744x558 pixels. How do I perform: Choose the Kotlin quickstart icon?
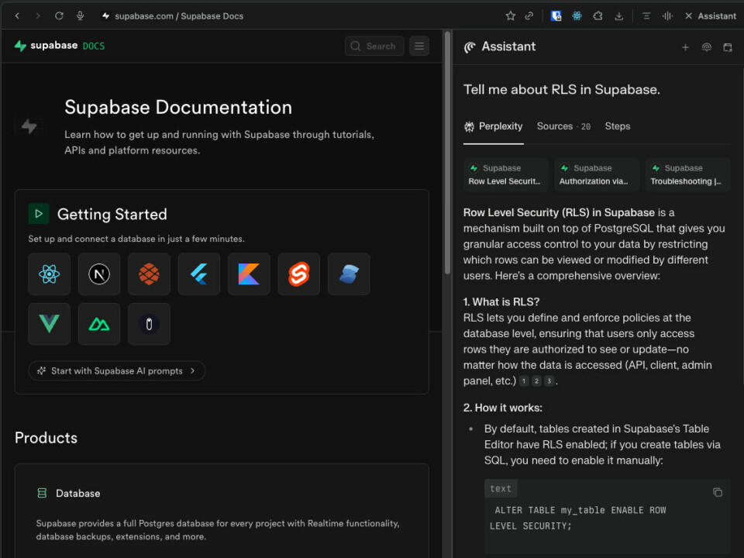[x=249, y=274]
